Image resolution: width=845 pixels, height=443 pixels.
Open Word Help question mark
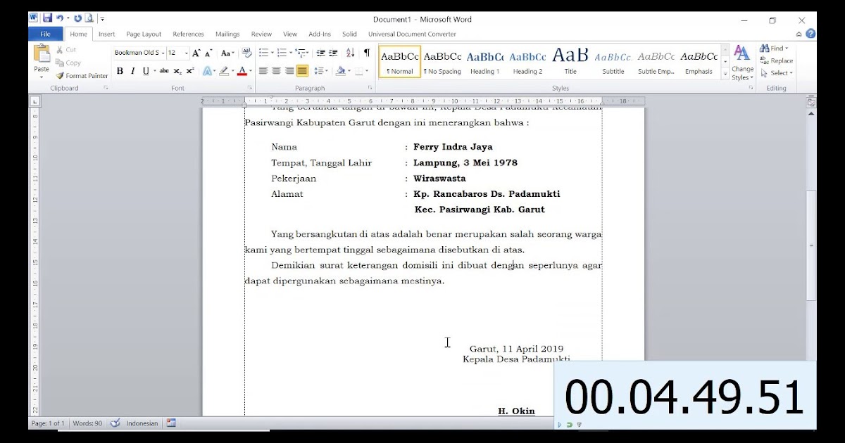[811, 34]
